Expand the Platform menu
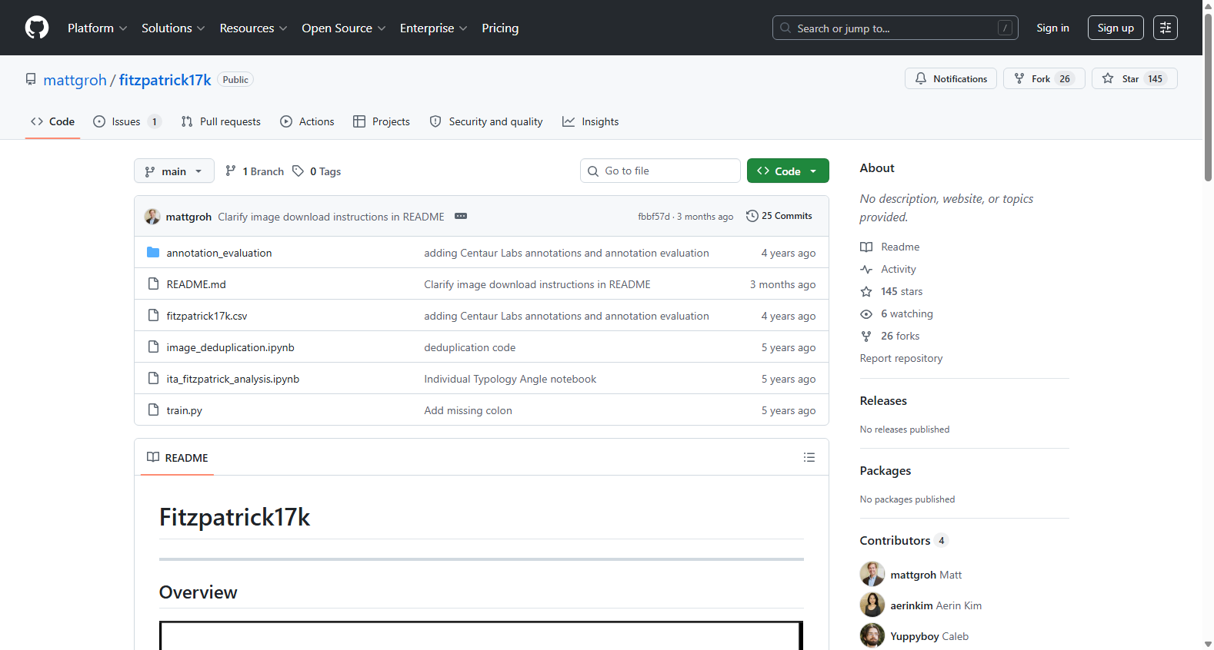The width and height of the screenshot is (1214, 650). [x=98, y=28]
